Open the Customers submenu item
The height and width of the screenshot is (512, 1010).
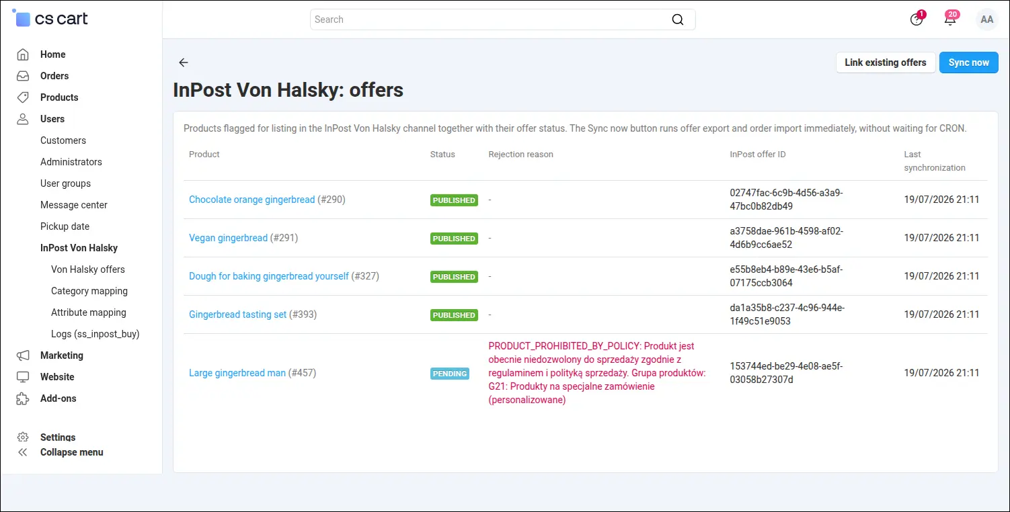[x=63, y=140]
